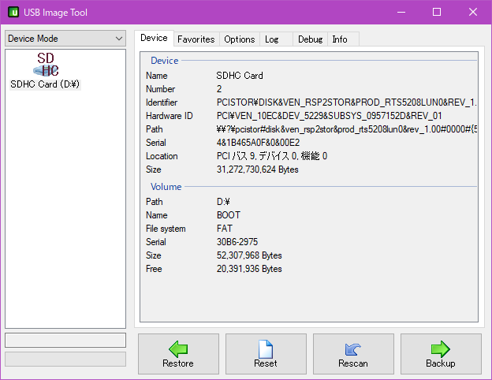Screen dimensions: 492x380
Task: Click the upper progress bar under the device list
Action: click(65, 340)
